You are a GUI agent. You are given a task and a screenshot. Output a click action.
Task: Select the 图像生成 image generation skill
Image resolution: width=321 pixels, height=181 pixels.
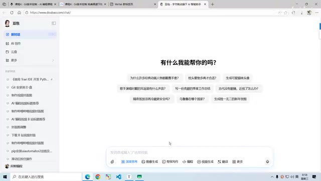coord(149,162)
